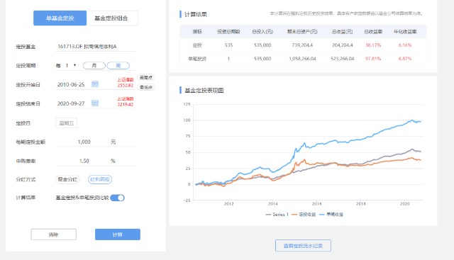Select 周 as the investment period
The height and width of the screenshot is (260, 454).
click(x=118, y=66)
